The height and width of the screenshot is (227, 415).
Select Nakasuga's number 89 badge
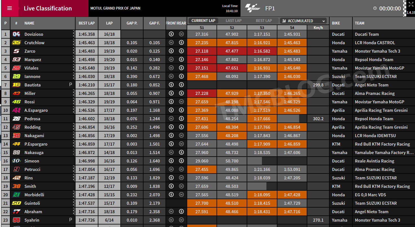(16, 152)
